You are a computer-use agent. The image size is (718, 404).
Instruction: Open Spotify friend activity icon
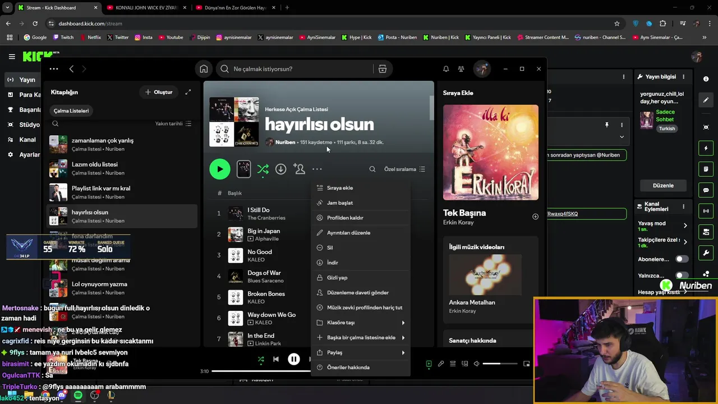tap(461, 69)
